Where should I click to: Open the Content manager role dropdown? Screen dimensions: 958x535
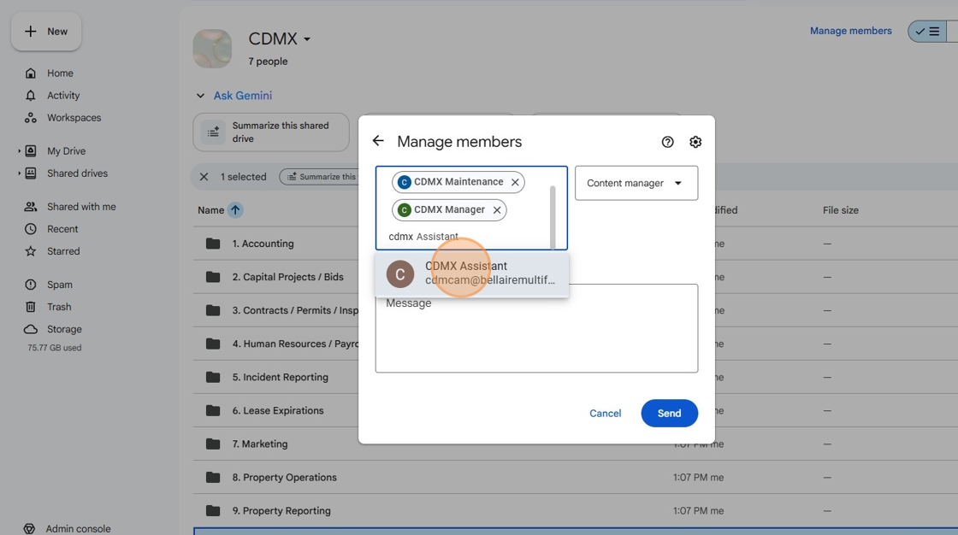point(636,183)
